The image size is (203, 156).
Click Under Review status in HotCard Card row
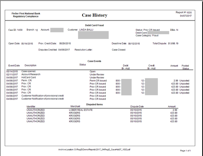97,77
